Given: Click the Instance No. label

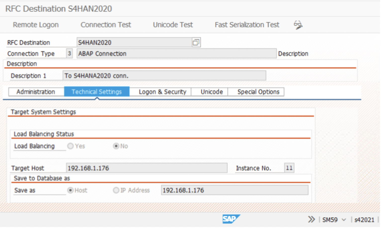Looking at the screenshot, I should 253,168.
